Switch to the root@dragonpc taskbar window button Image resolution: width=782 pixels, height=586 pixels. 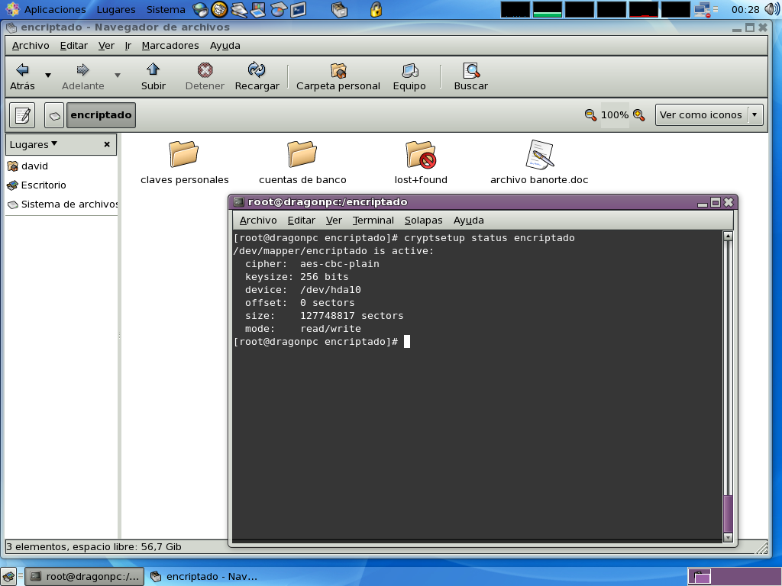pos(84,577)
